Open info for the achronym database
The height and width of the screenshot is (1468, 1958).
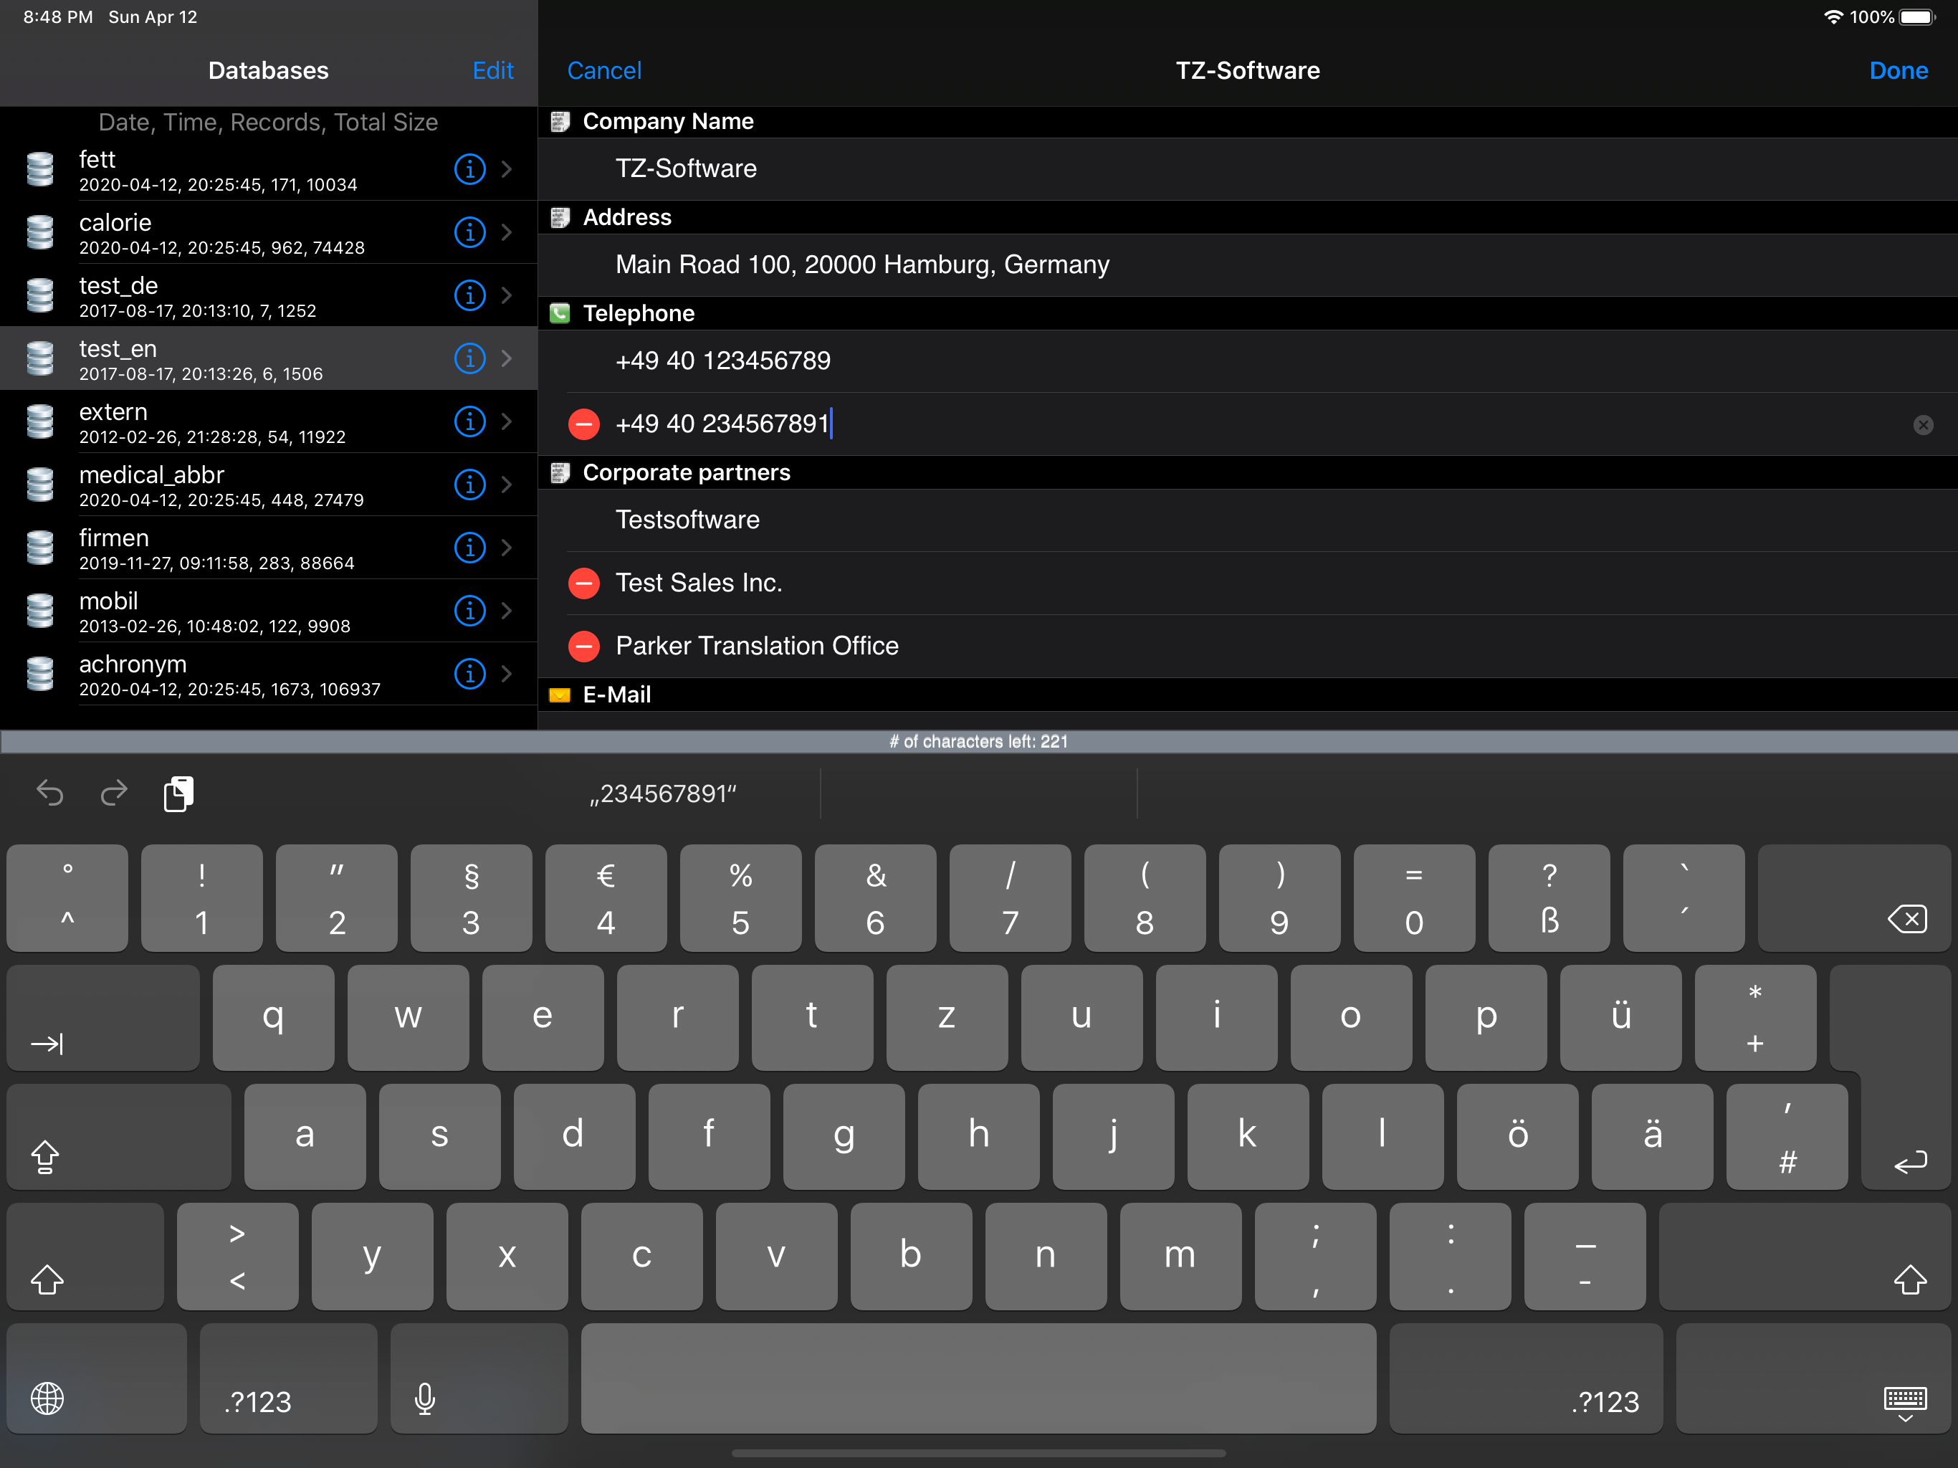click(x=469, y=674)
